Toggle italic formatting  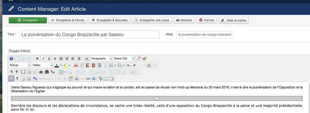[x=43, y=58]
